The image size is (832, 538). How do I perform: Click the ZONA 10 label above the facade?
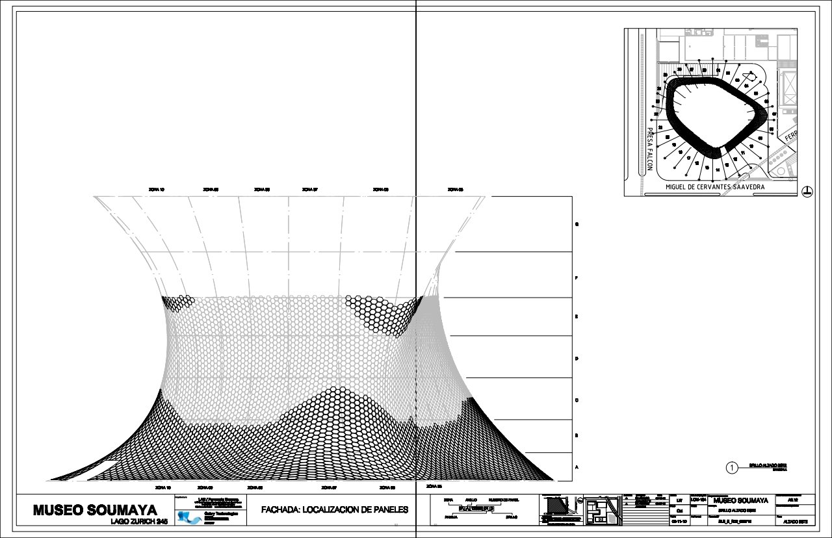point(156,190)
